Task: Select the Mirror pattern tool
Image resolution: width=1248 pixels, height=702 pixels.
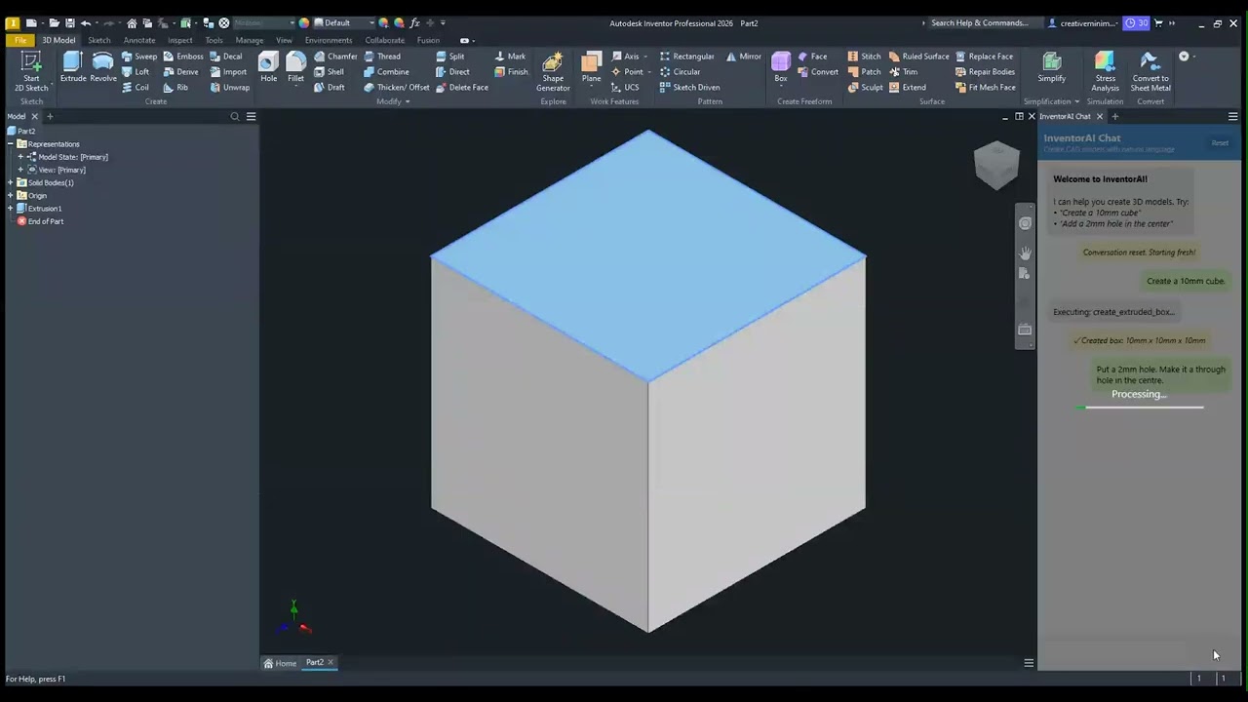Action: (743, 57)
